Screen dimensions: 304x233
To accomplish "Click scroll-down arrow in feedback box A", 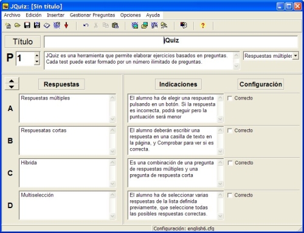I will [x=220, y=119].
